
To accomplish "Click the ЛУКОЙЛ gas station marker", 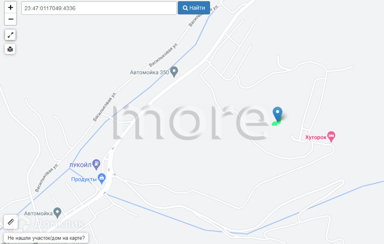I will [x=96, y=165].
